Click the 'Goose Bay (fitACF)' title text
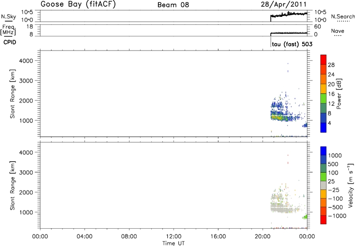Image resolution: width=355 pixels, height=246 pixels. tap(78, 4)
